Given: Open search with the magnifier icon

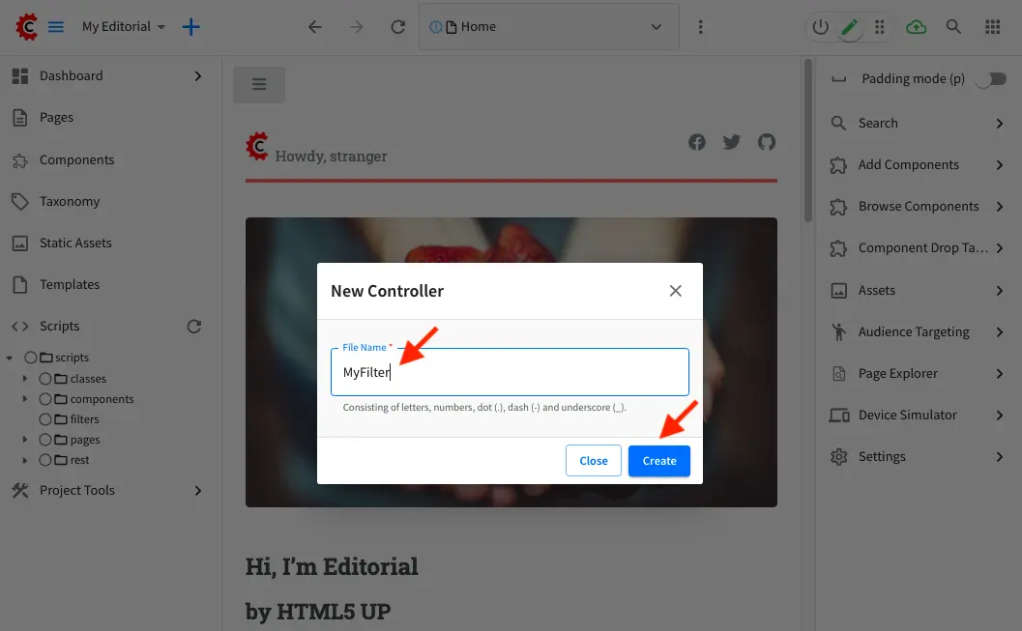Looking at the screenshot, I should 953,27.
